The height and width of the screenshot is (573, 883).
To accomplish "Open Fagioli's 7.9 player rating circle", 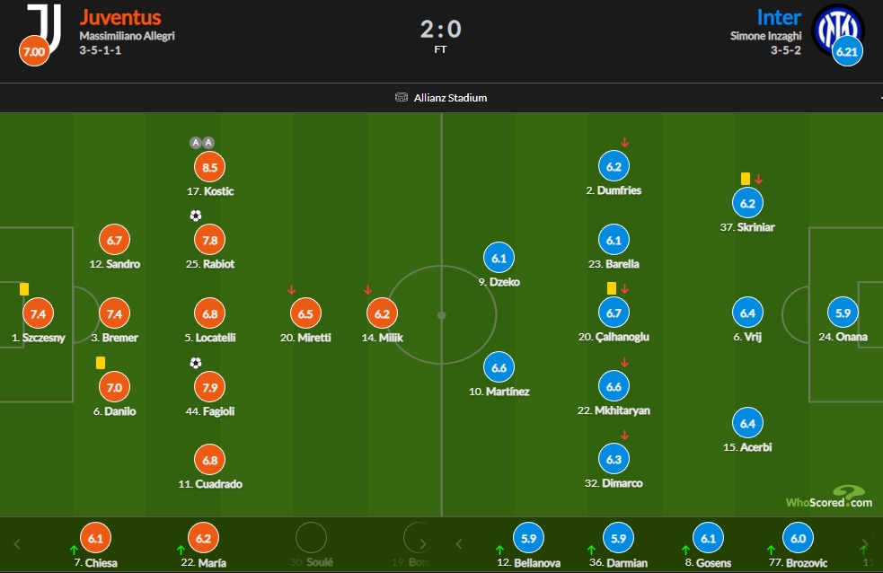I will [209, 387].
